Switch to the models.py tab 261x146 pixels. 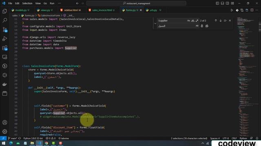pyautogui.click(x=21, y=10)
